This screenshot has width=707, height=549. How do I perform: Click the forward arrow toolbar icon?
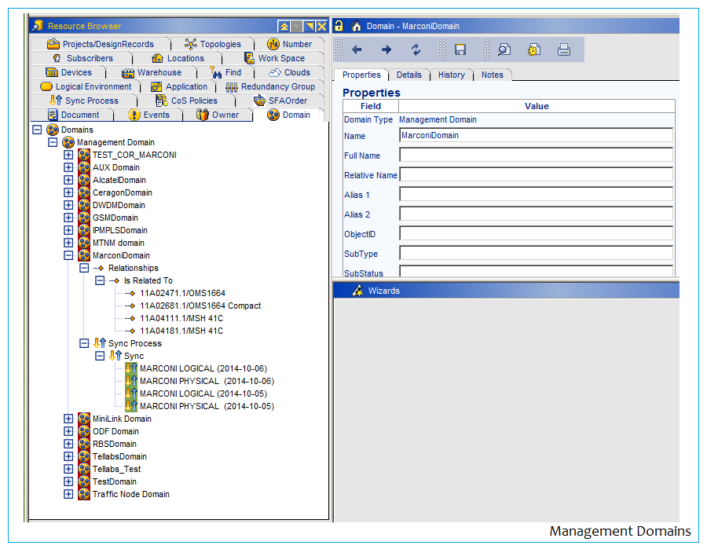[x=386, y=49]
